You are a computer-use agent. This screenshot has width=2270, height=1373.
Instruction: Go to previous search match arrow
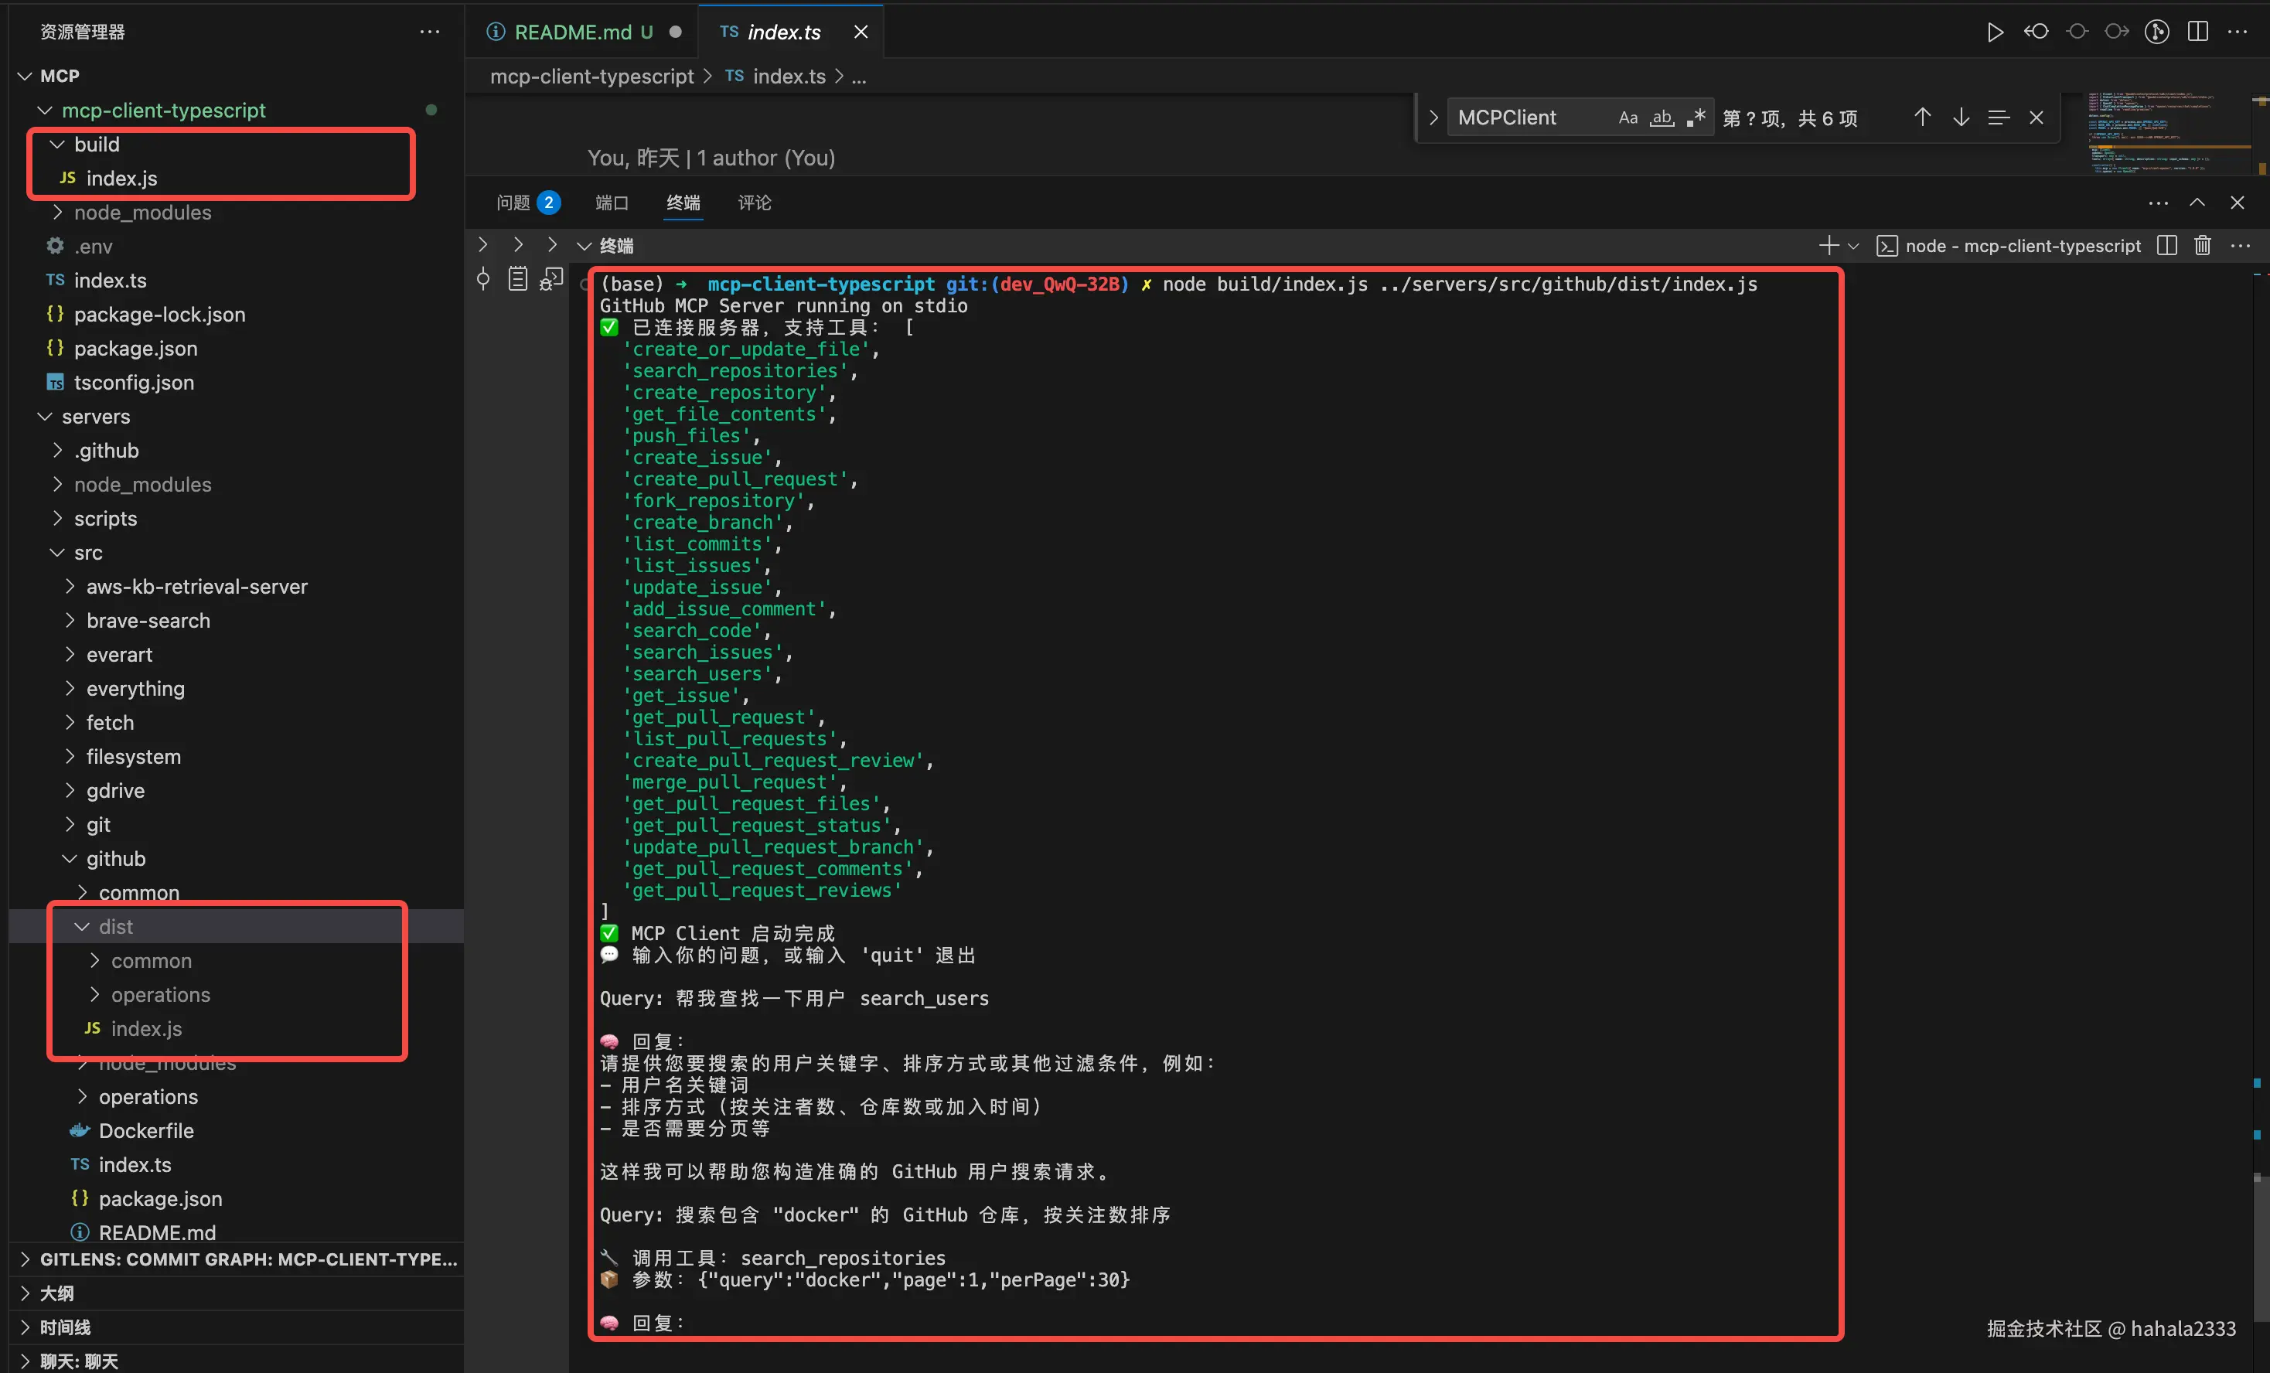(1922, 118)
